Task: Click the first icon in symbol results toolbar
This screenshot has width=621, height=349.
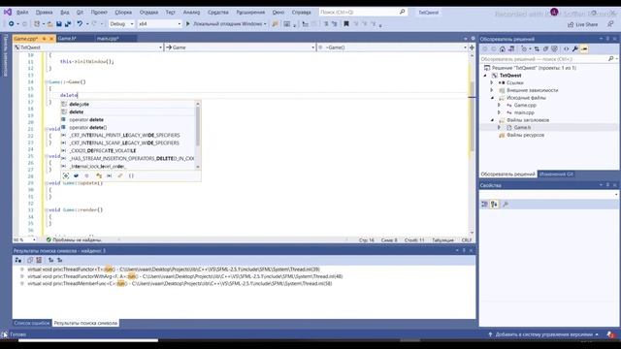Action: pos(18,260)
